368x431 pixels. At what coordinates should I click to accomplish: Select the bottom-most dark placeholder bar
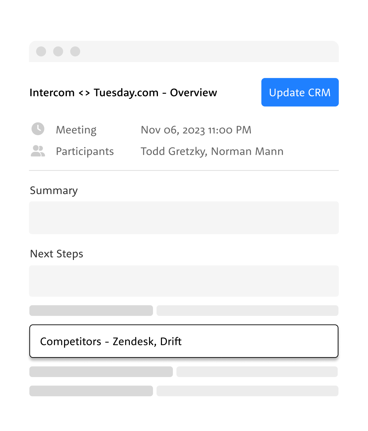click(x=91, y=391)
